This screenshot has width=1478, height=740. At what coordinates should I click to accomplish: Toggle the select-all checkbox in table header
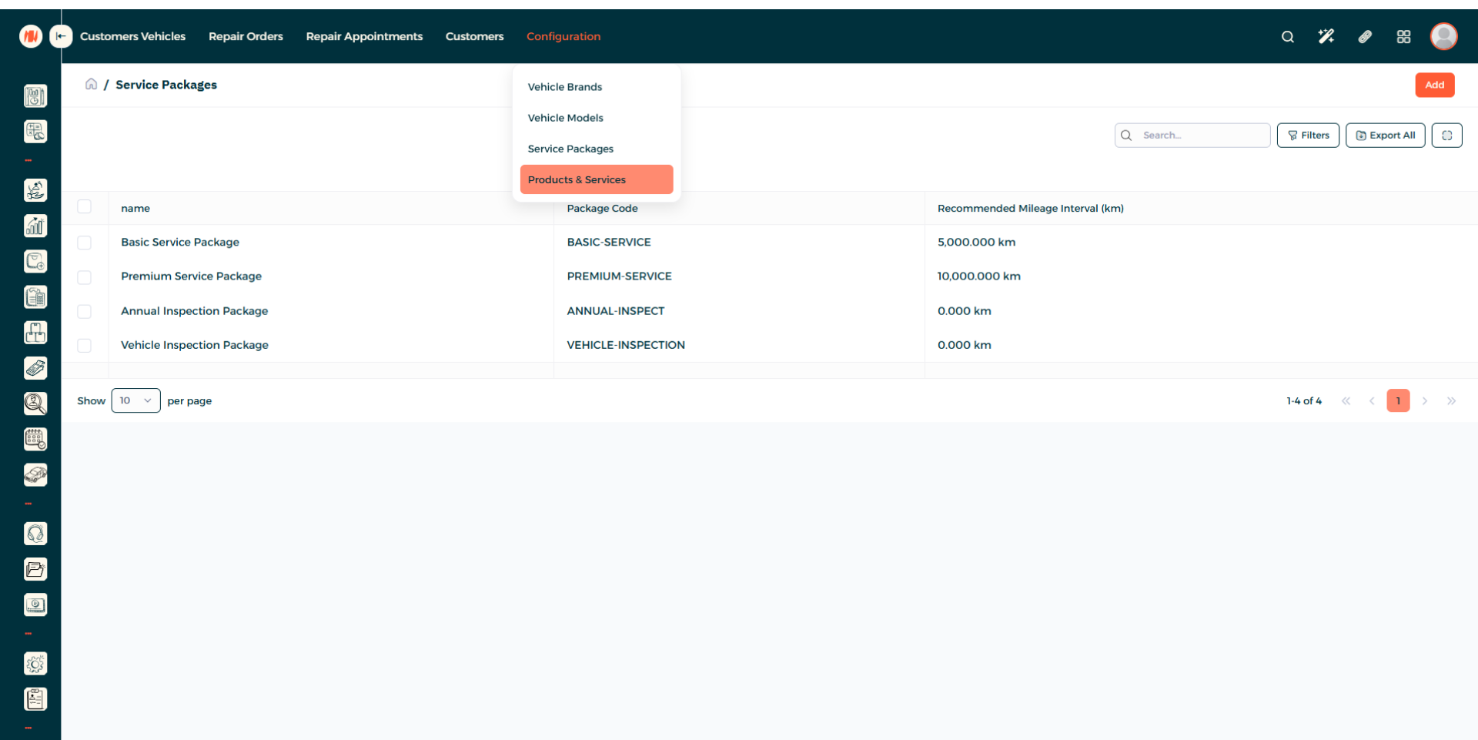pos(85,207)
